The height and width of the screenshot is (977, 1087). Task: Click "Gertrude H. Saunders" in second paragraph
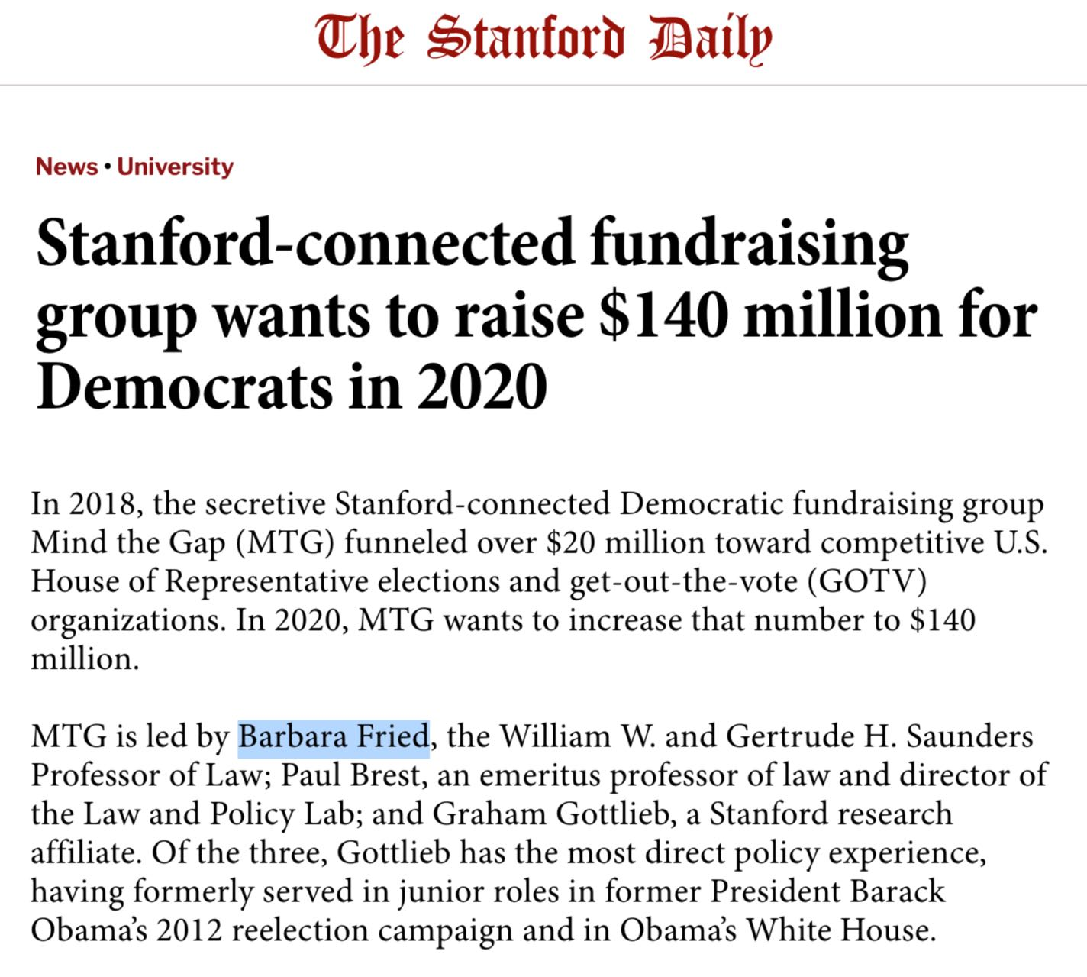[x=879, y=737]
